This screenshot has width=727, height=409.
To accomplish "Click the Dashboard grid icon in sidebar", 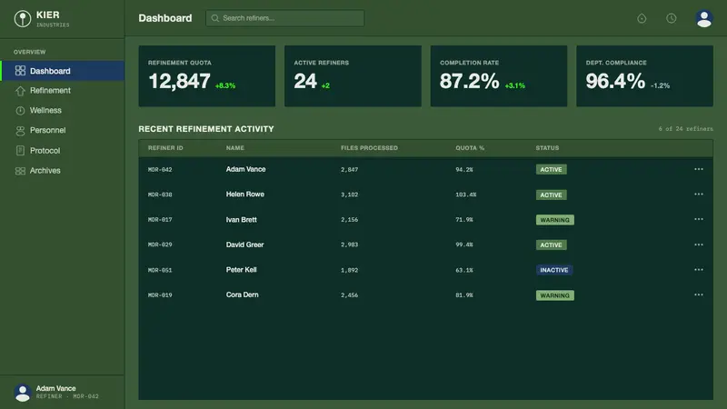I will (20, 71).
